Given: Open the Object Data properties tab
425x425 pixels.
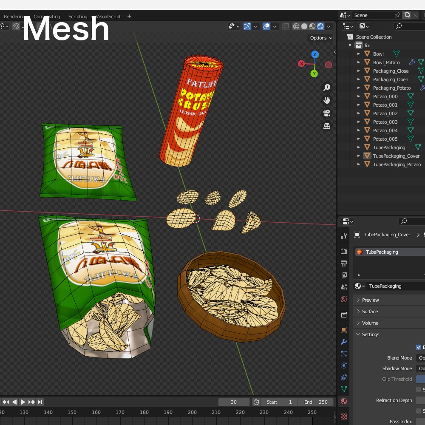Looking at the screenshot, I should pos(344,389).
